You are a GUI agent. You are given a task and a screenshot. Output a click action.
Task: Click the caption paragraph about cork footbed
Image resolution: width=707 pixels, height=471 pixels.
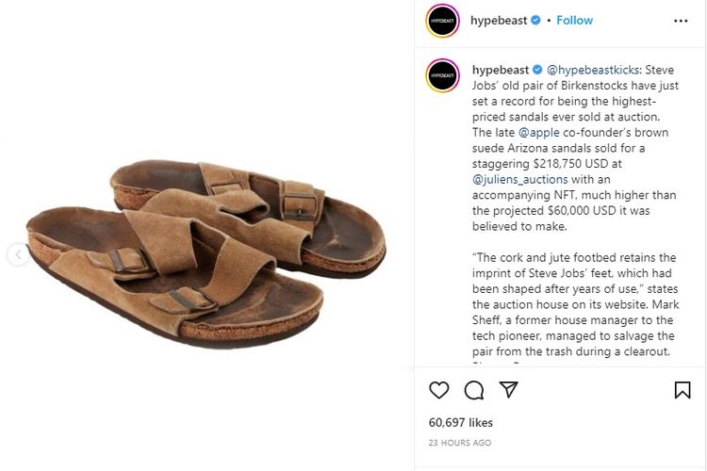pyautogui.click(x=575, y=304)
